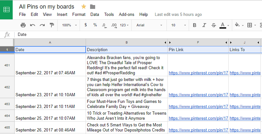Image resolution: width=262 pixels, height=134 pixels.
Task: Open the File menu
Action: click(x=23, y=14)
